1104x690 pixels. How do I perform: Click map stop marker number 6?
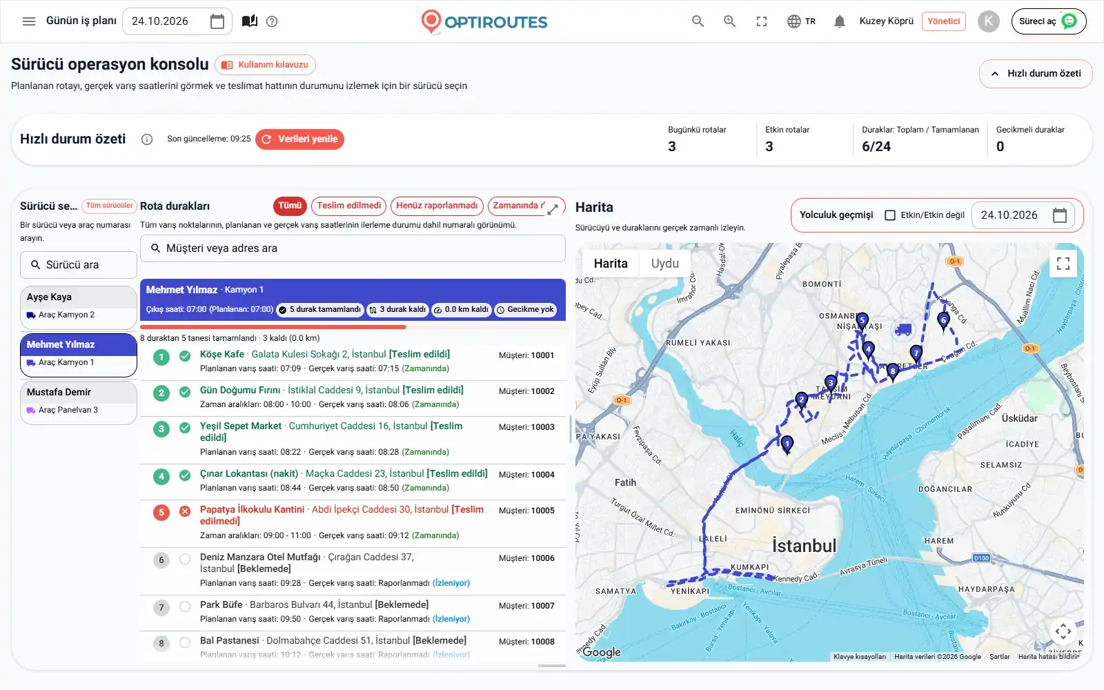point(943,321)
